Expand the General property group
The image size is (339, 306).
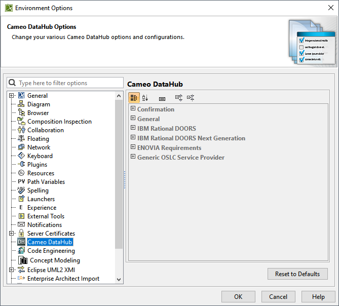133,118
